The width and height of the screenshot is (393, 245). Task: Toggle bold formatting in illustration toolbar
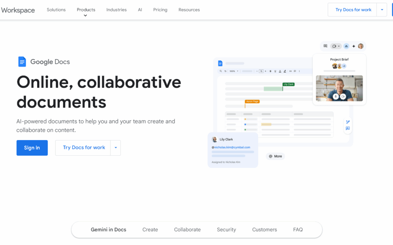270,71
